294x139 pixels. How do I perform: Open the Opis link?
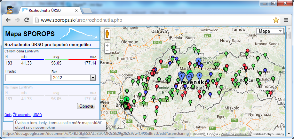(8, 115)
